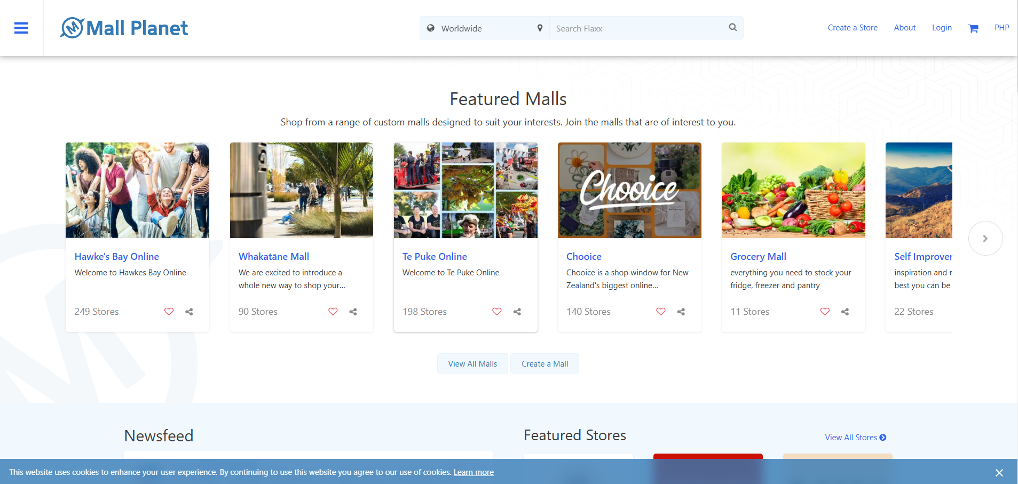Viewport: 1018px width, 484px height.
Task: Favorite the Chooice mall
Action: [660, 312]
